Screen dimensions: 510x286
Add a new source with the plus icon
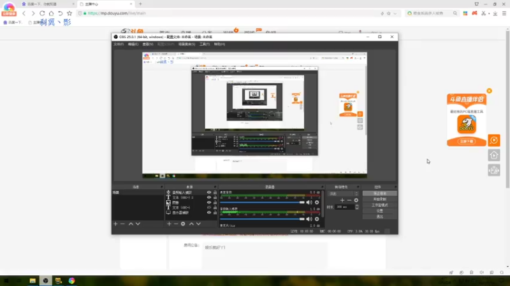click(169, 224)
